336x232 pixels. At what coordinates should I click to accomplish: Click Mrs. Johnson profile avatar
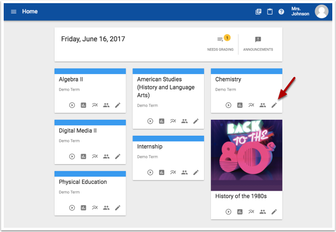pyautogui.click(x=322, y=12)
